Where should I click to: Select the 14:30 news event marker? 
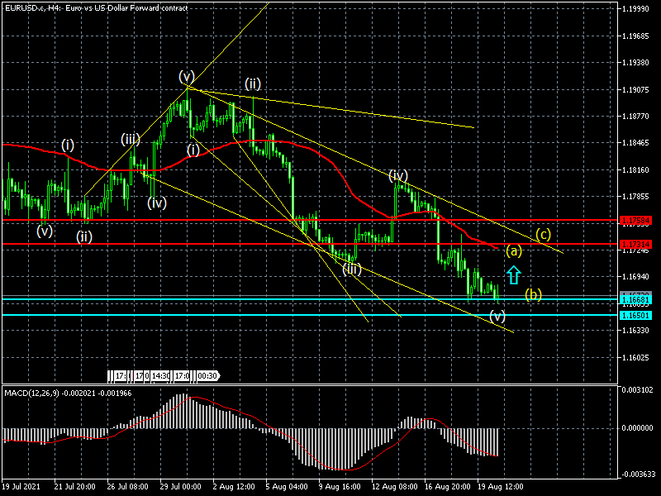point(164,375)
